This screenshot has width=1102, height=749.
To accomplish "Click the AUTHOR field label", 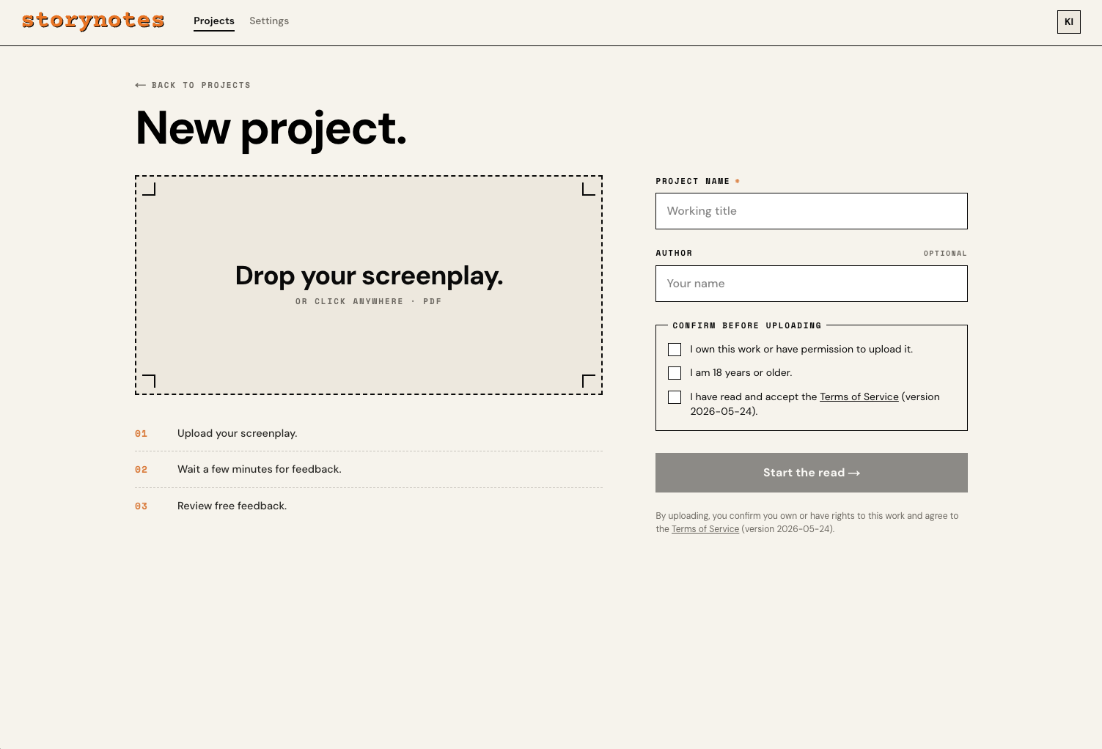I will pos(674,253).
